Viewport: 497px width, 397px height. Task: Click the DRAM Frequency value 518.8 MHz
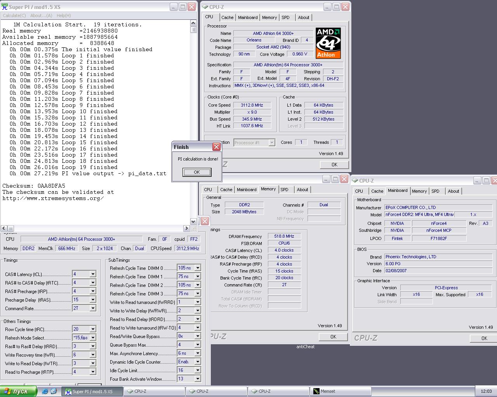click(284, 236)
